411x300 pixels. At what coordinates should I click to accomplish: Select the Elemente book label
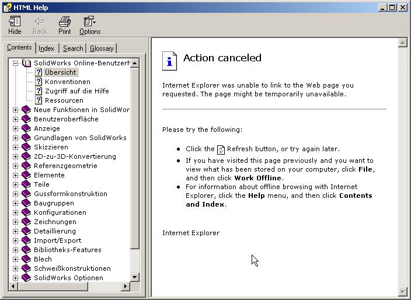49,175
